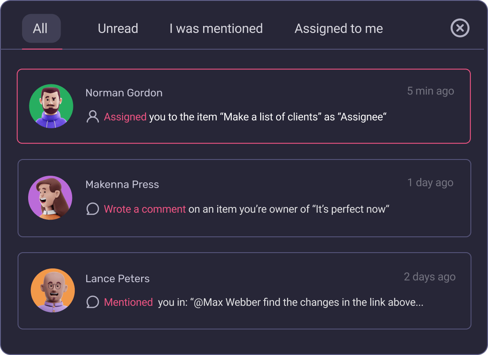Click the 'Mentioned' highlighted link
Image resolution: width=488 pixels, height=355 pixels.
[x=128, y=302]
